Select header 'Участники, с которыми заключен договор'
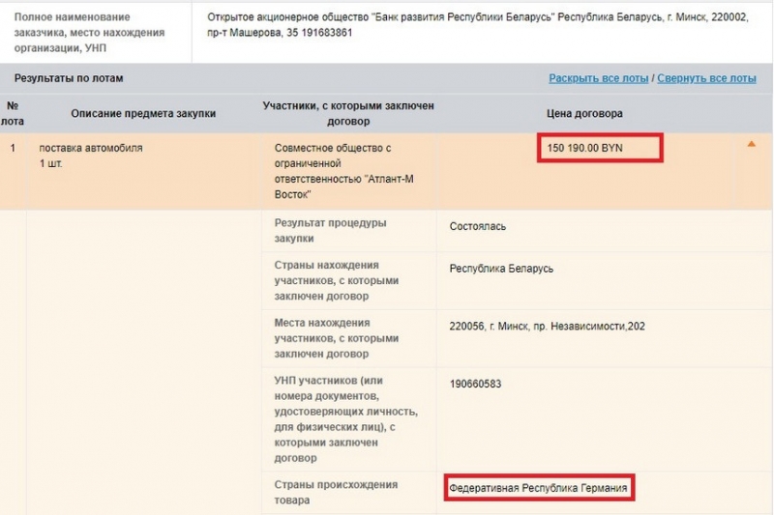Image resolution: width=774 pixels, height=515 pixels. pos(348,113)
